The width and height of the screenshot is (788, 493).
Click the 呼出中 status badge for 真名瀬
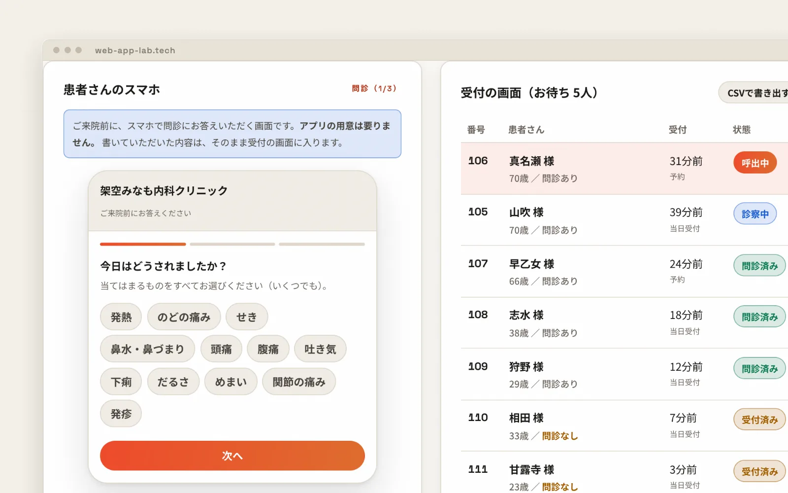point(755,163)
